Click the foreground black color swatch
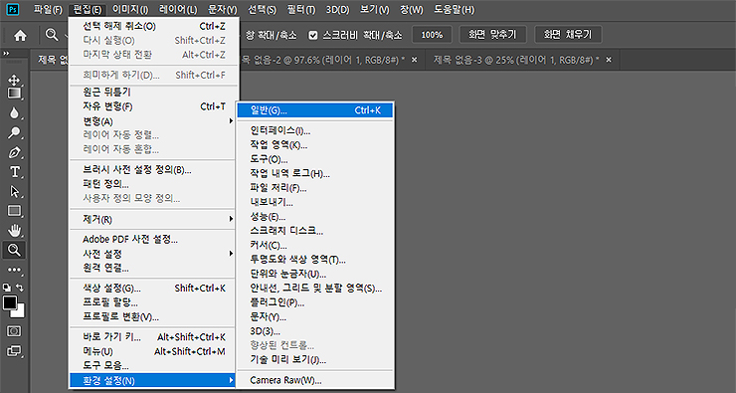Image resolution: width=736 pixels, height=393 pixels. click(9, 302)
